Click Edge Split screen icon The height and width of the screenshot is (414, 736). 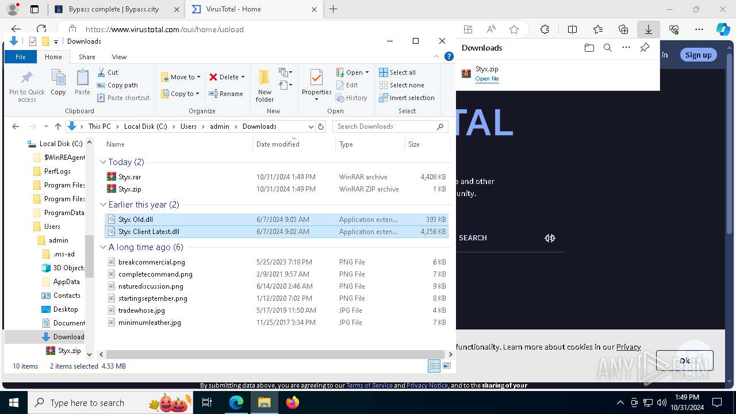pyautogui.click(x=573, y=29)
